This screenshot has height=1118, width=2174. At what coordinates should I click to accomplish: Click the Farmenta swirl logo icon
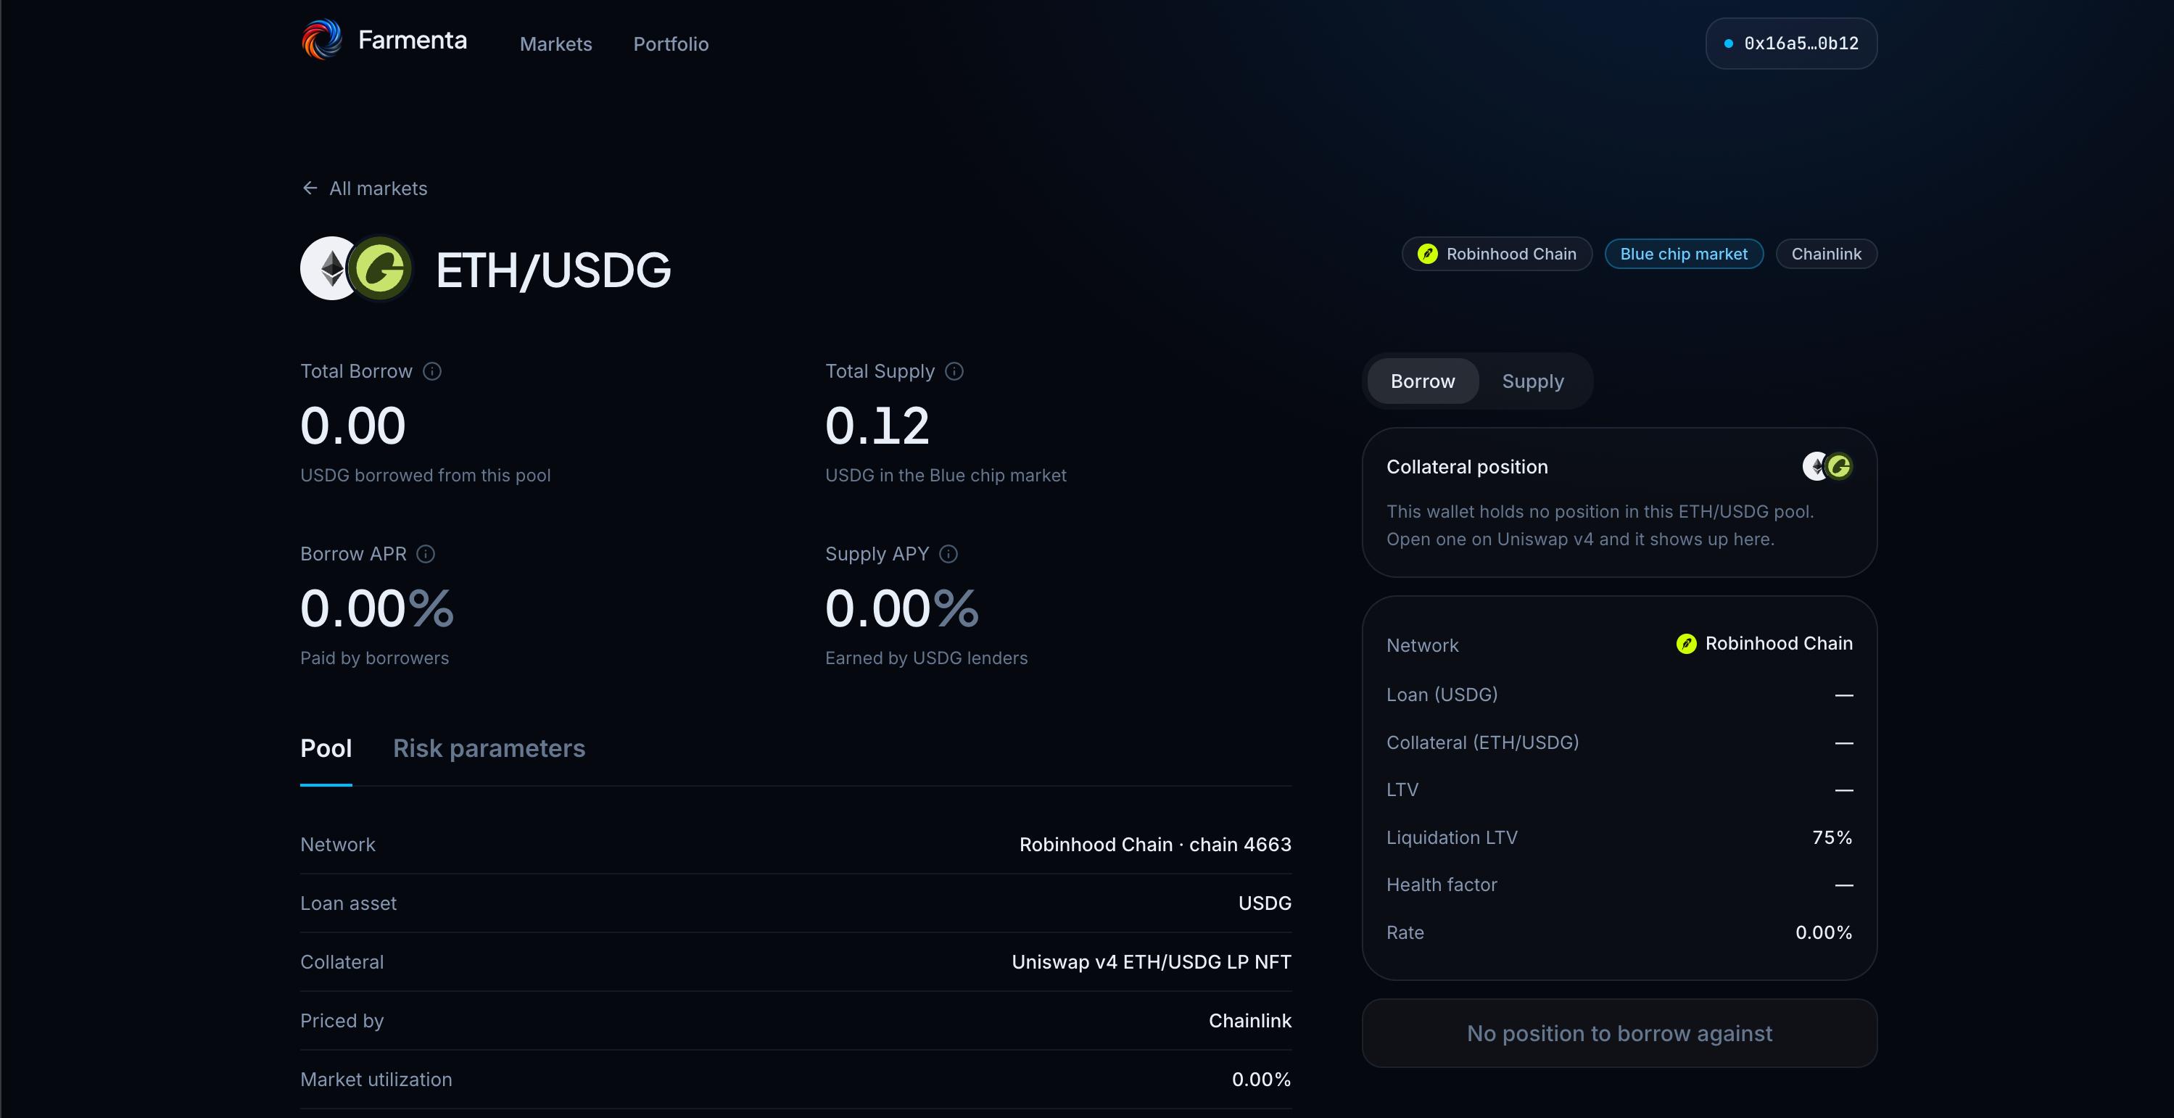321,40
